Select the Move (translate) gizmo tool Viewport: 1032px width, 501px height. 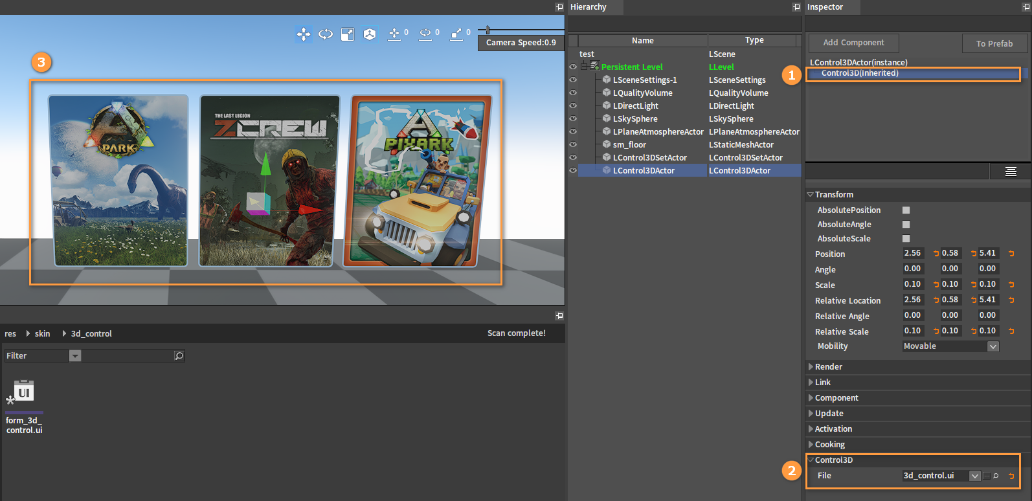click(x=303, y=34)
